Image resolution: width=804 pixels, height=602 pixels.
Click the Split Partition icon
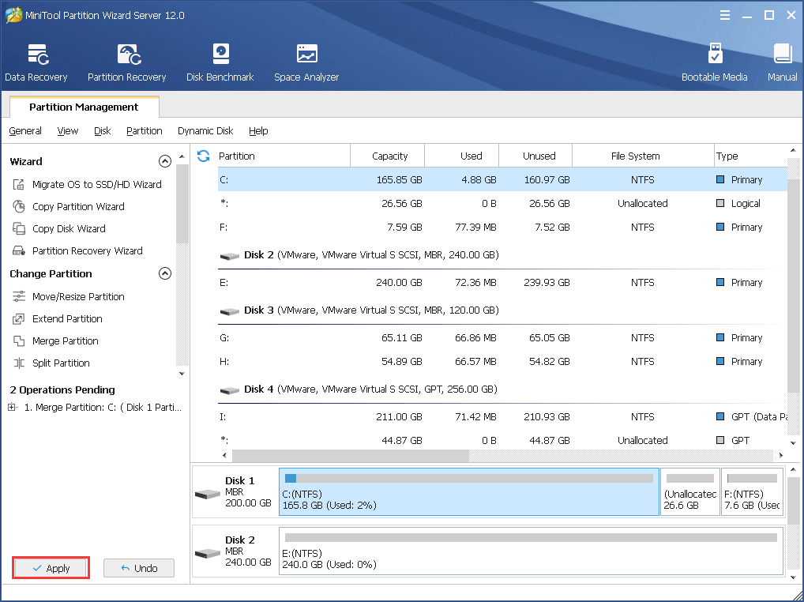(x=19, y=363)
